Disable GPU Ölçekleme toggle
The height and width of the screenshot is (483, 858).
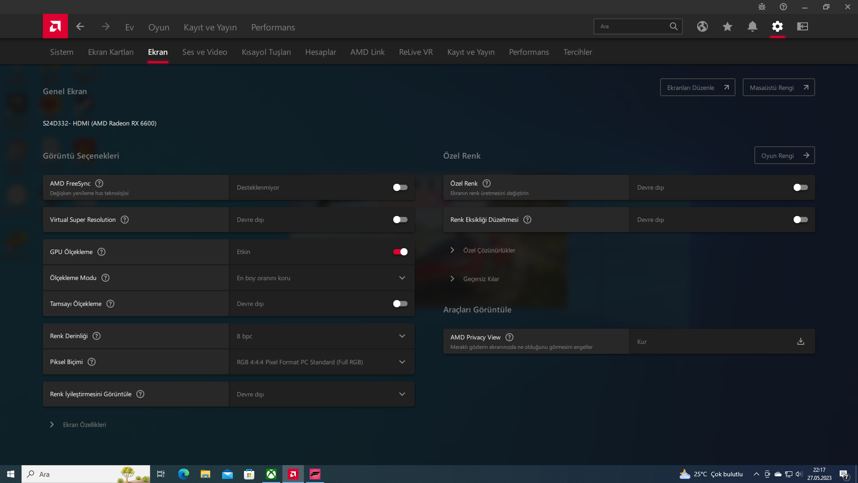point(400,252)
